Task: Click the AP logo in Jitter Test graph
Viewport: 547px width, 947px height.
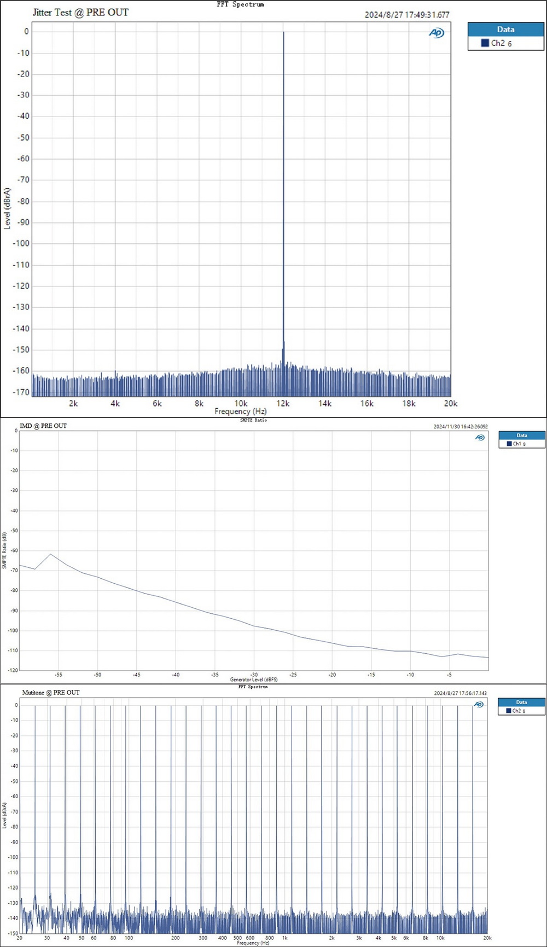Action: click(437, 33)
